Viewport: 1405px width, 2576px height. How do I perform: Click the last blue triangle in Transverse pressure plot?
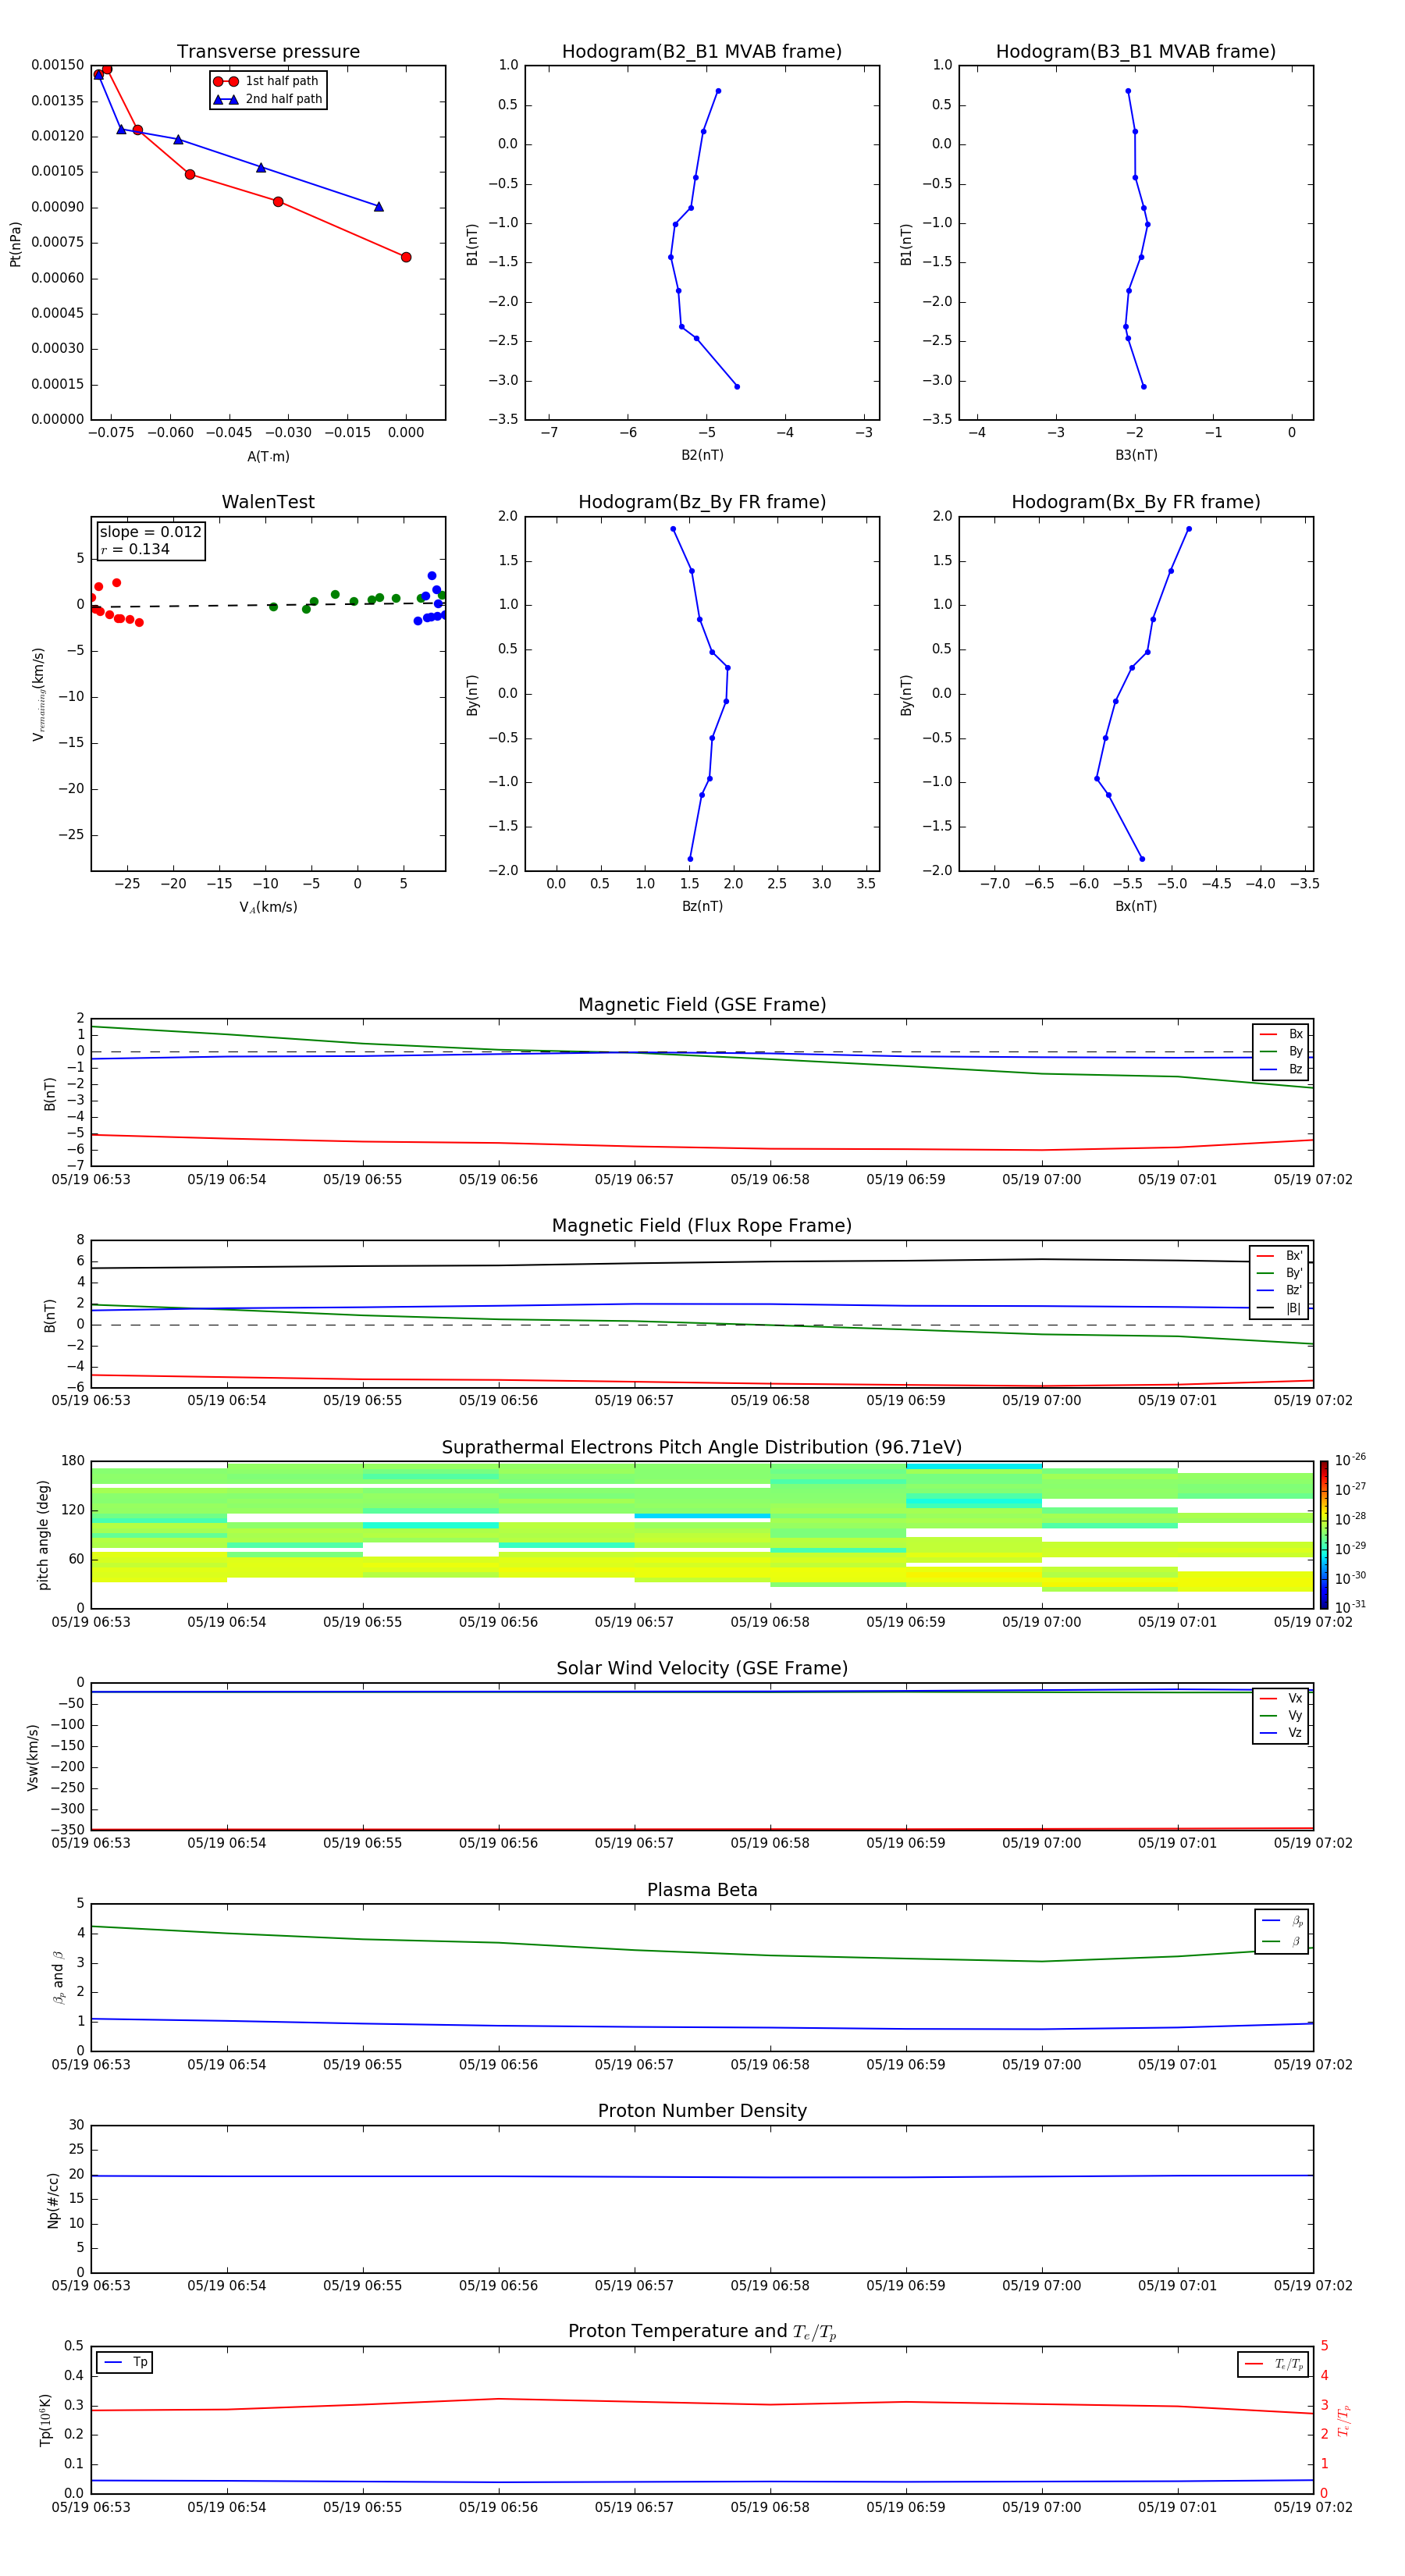379,207
